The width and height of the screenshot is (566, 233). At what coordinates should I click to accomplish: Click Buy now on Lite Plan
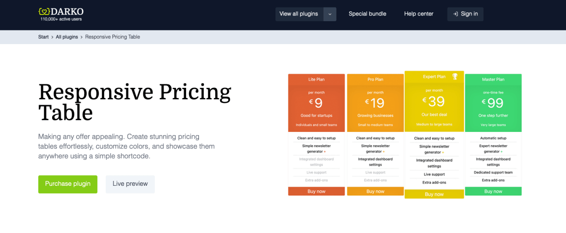[x=316, y=192]
